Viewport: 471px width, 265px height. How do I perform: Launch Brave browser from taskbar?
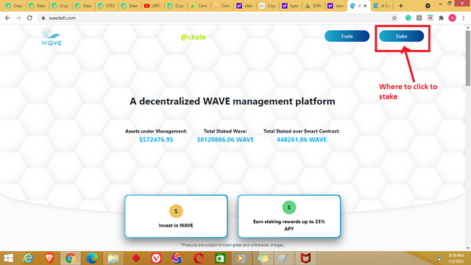click(x=49, y=258)
